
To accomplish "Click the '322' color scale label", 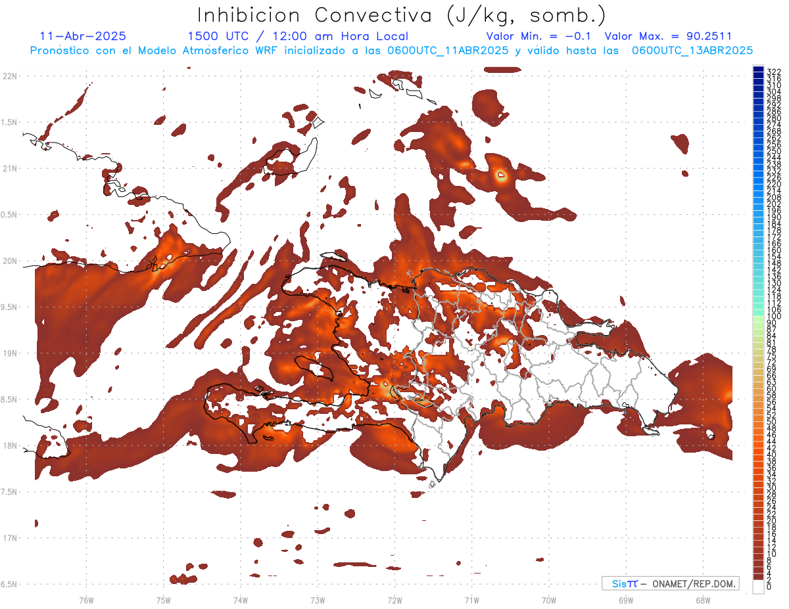I will click(x=774, y=71).
